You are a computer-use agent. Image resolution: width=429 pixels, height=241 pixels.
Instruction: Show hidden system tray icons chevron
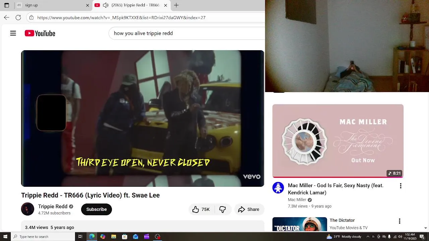[368, 237]
